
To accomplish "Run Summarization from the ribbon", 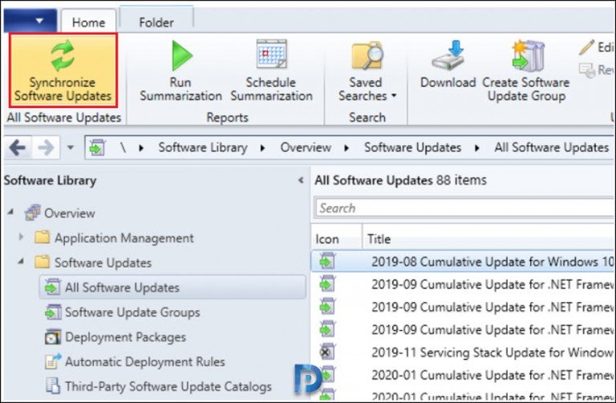I will [x=180, y=71].
